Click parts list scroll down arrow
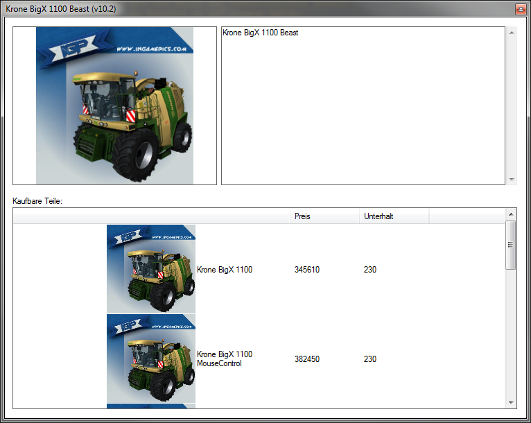Screen dimensions: 531x423 pos(511,403)
